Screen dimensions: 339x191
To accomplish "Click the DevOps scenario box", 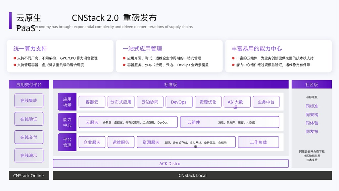I will tap(179, 102).
